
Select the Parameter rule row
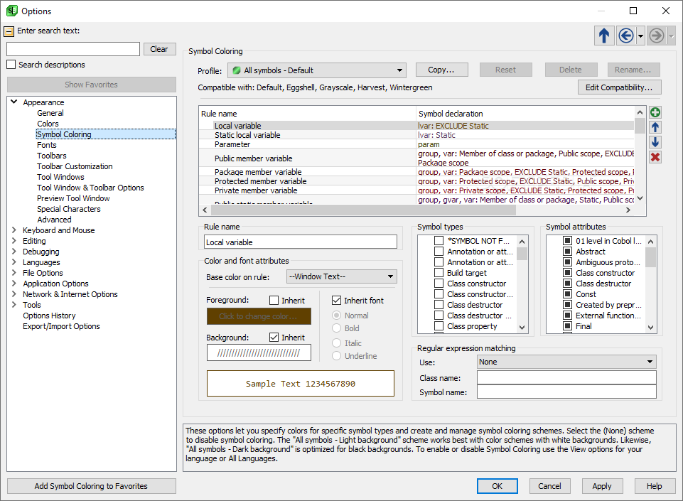click(x=416, y=144)
